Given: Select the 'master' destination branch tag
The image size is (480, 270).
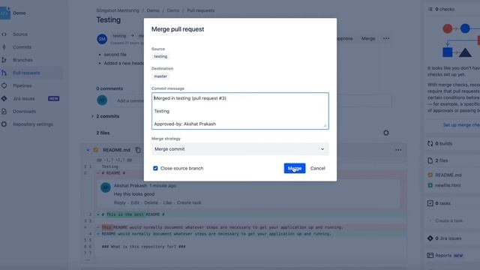Looking at the screenshot, I should 160,76.
